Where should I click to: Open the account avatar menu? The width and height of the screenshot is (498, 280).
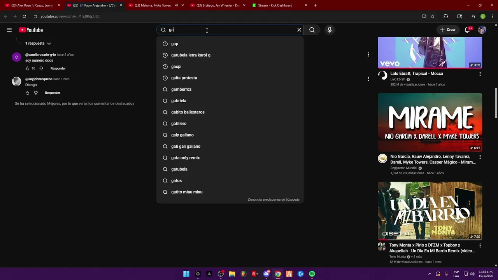click(482, 30)
